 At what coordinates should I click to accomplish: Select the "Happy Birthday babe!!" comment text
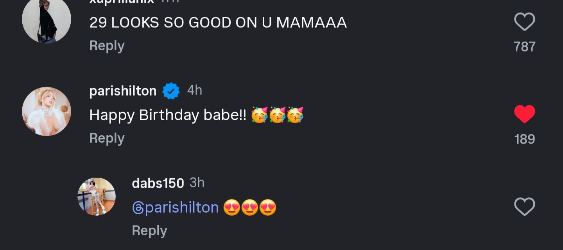point(168,115)
